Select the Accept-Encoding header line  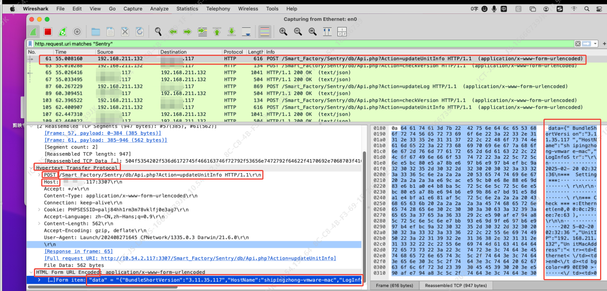point(95,230)
